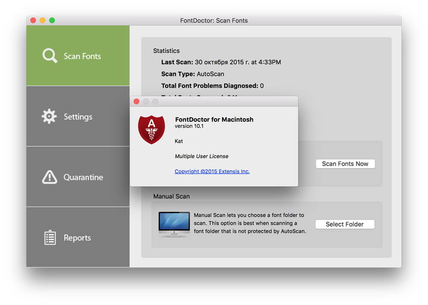Switch to the Settings sidebar tab
Image resolution: width=428 pixels, height=305 pixels.
click(78, 116)
